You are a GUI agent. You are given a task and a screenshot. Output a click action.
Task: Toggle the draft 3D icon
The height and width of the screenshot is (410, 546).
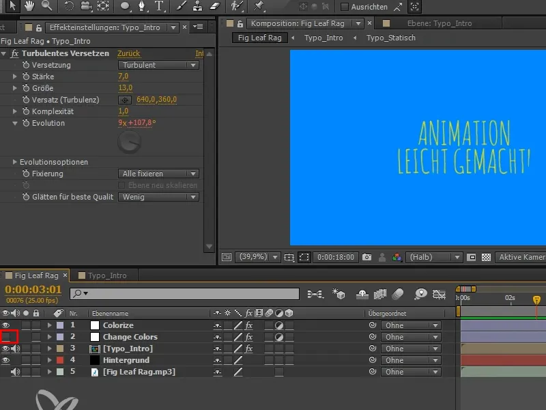pos(339,295)
